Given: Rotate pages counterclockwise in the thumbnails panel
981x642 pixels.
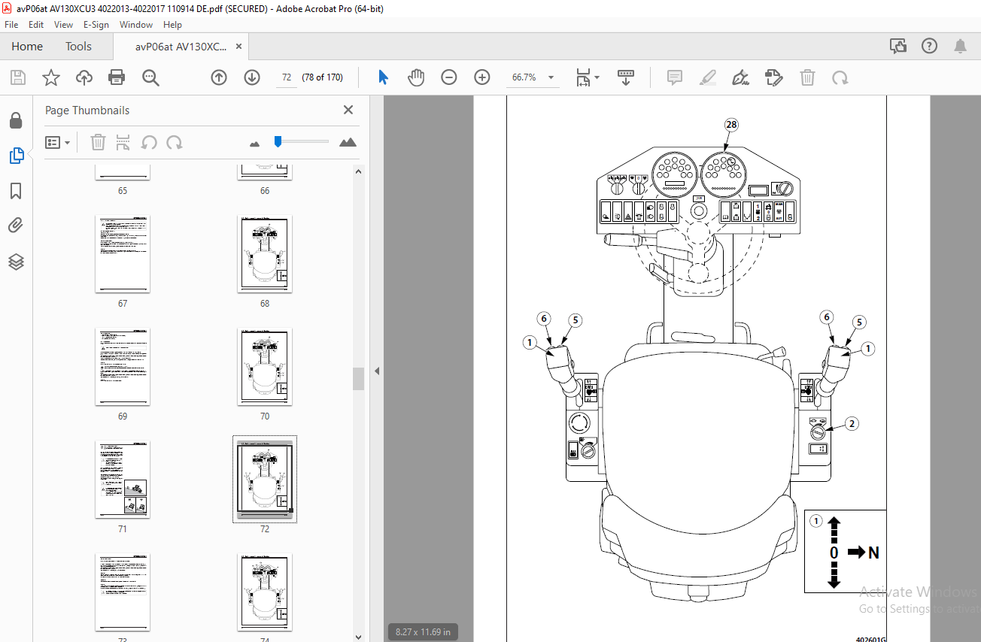Looking at the screenshot, I should point(149,142).
